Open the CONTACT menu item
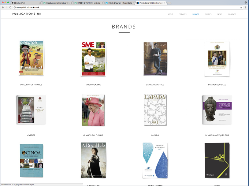249x186 pixels. click(232, 14)
